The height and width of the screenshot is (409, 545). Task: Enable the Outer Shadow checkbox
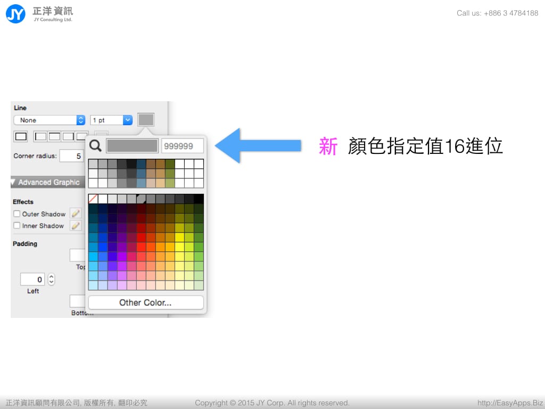click(x=17, y=214)
